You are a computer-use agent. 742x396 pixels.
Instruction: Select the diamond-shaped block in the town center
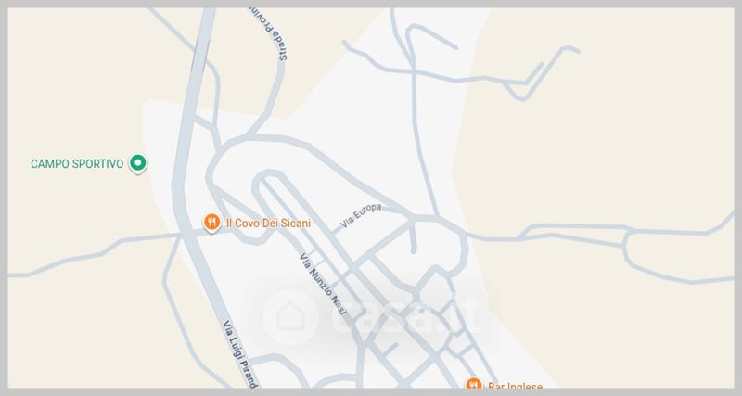[436, 291]
